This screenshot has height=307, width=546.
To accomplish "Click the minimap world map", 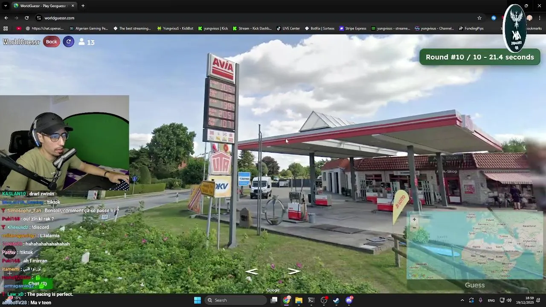I will tap(475, 245).
